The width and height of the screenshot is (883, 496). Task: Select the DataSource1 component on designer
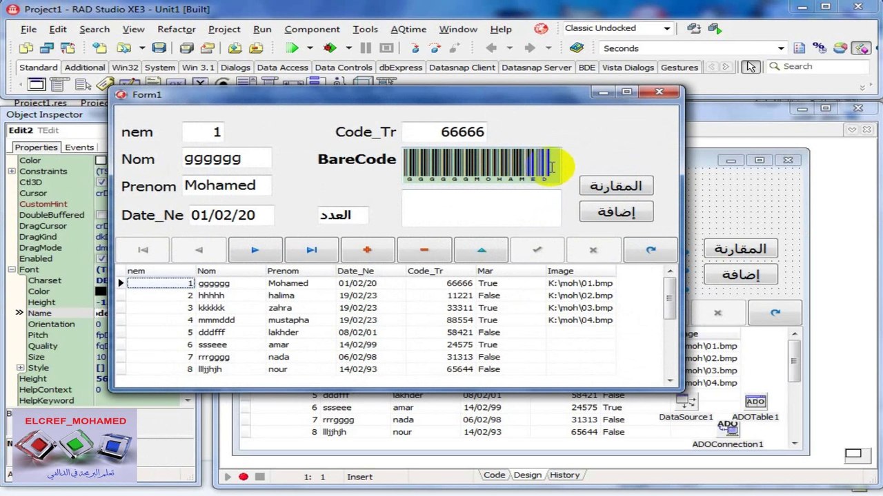(686, 402)
